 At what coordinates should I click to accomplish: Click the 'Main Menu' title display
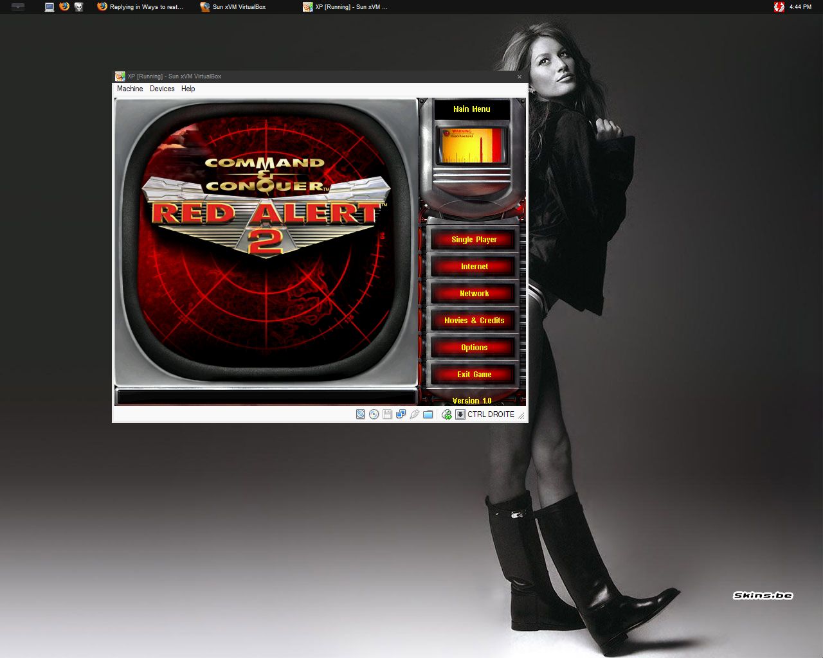tap(472, 109)
